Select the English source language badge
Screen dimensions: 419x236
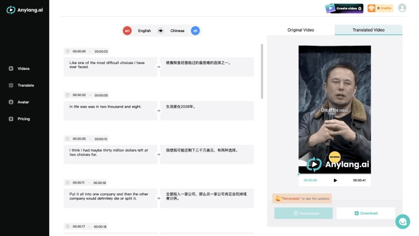tap(127, 31)
